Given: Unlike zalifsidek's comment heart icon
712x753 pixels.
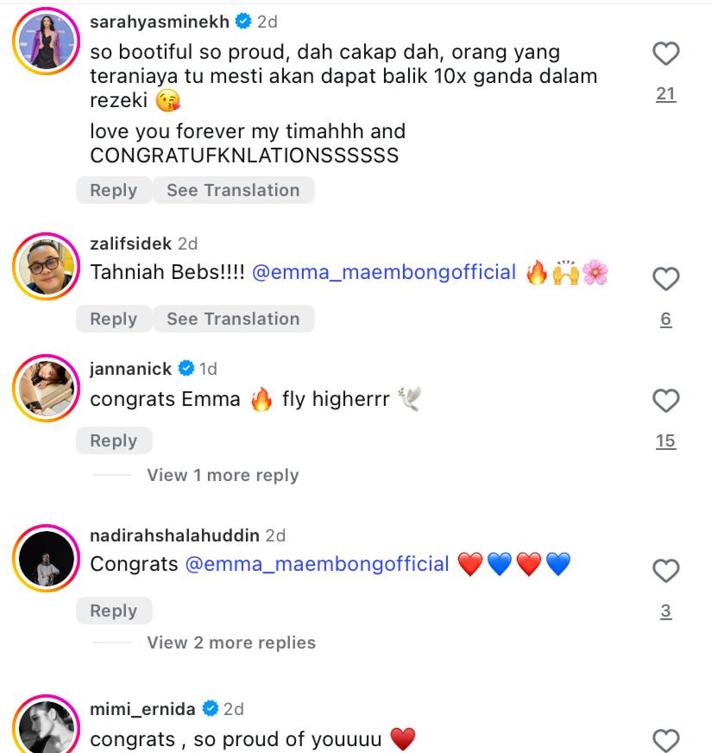Looking at the screenshot, I should coord(665,278).
